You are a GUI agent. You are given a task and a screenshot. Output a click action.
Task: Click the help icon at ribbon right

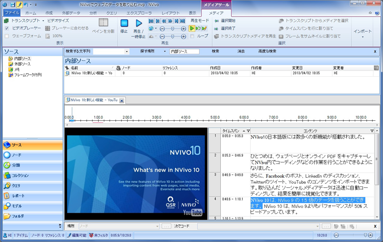pos(377,13)
